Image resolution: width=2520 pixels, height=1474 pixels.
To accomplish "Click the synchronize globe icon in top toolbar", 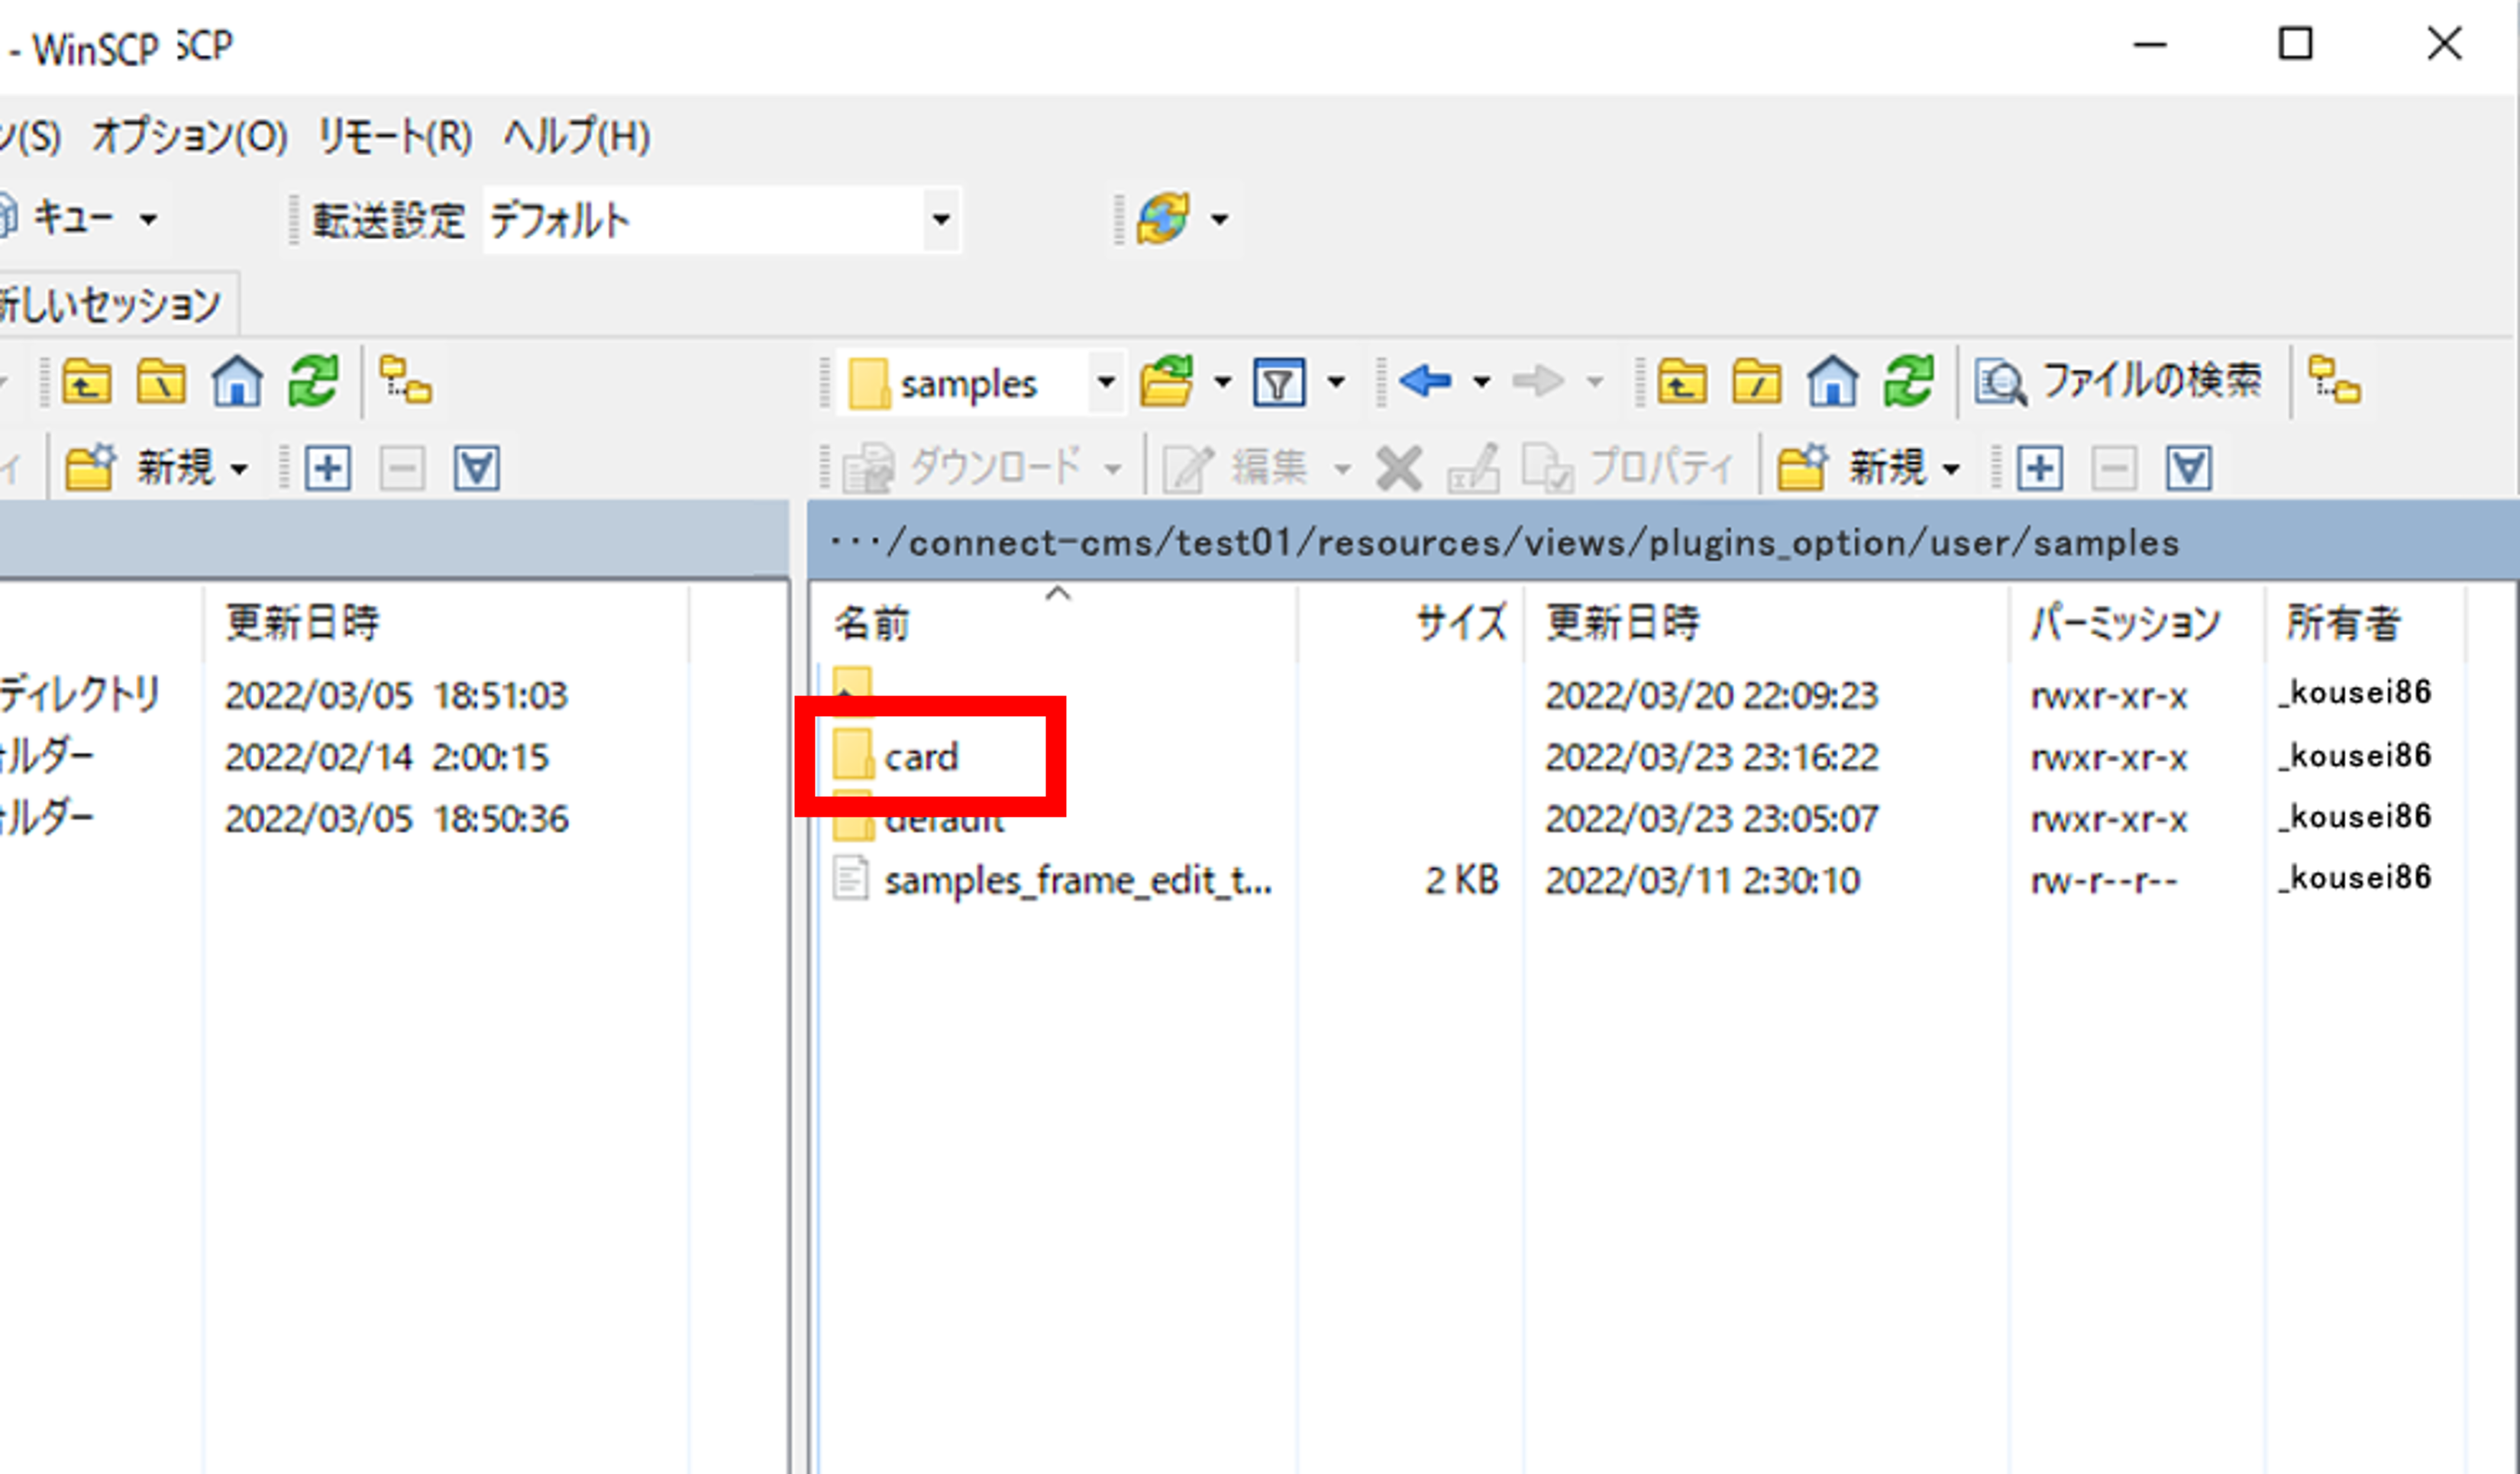I will tap(1163, 218).
